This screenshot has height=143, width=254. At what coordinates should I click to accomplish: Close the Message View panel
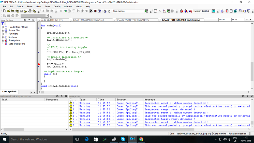252,96
